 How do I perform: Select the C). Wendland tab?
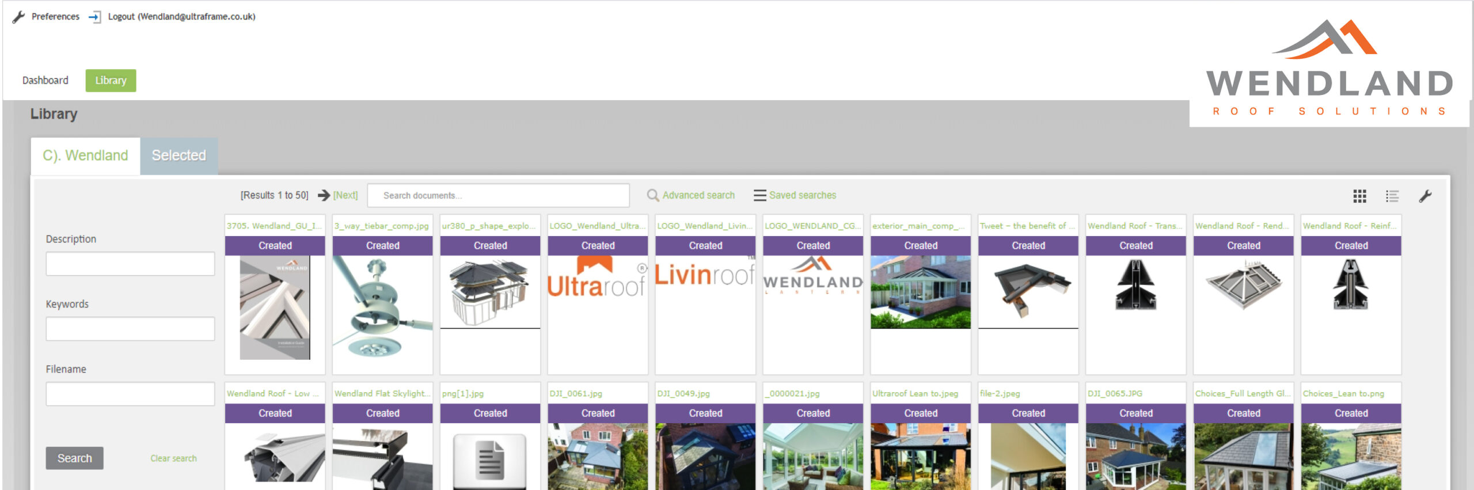click(85, 155)
